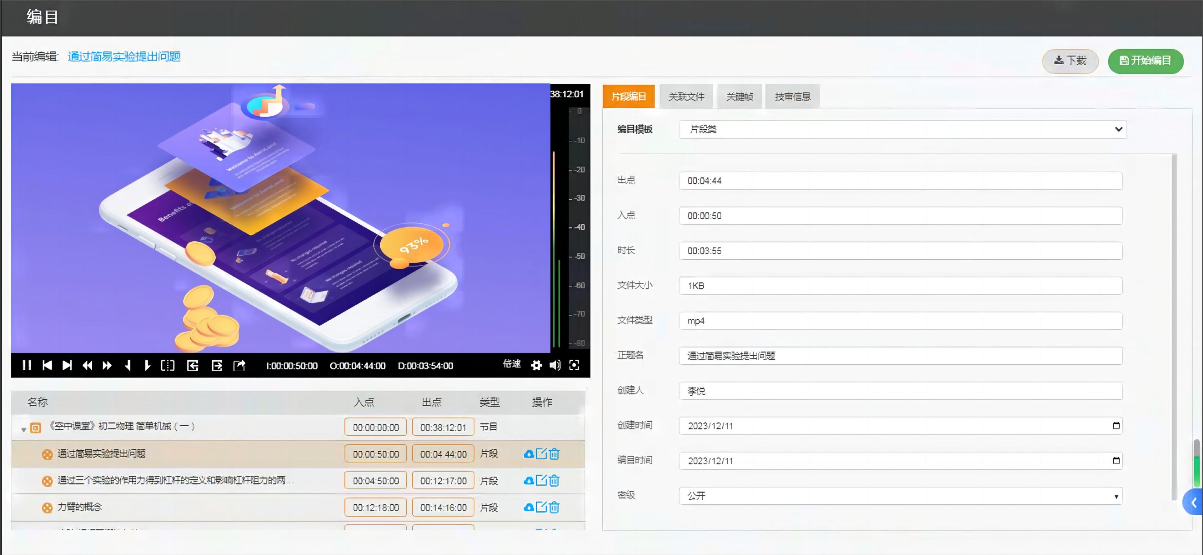Mark the in point in the video player

tap(128, 365)
